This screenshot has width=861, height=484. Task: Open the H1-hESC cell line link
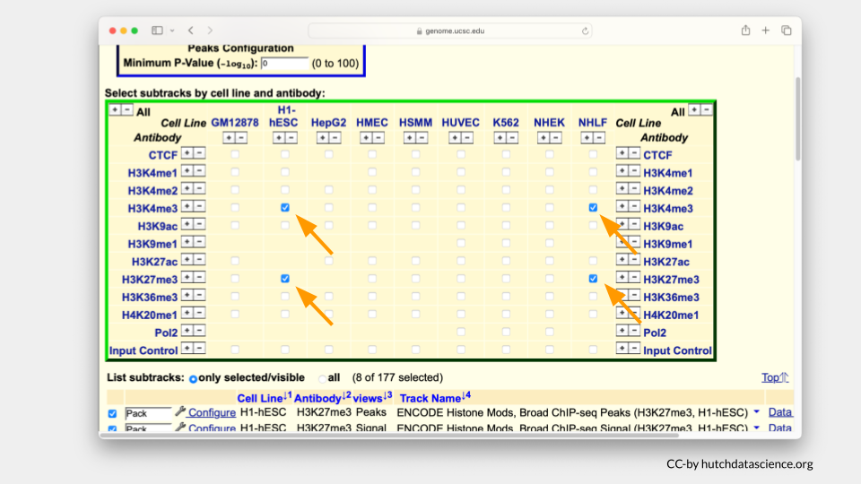pyautogui.click(x=283, y=117)
